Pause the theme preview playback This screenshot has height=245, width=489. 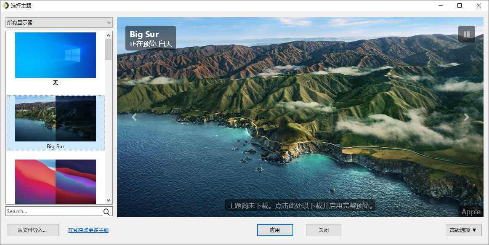pos(467,34)
